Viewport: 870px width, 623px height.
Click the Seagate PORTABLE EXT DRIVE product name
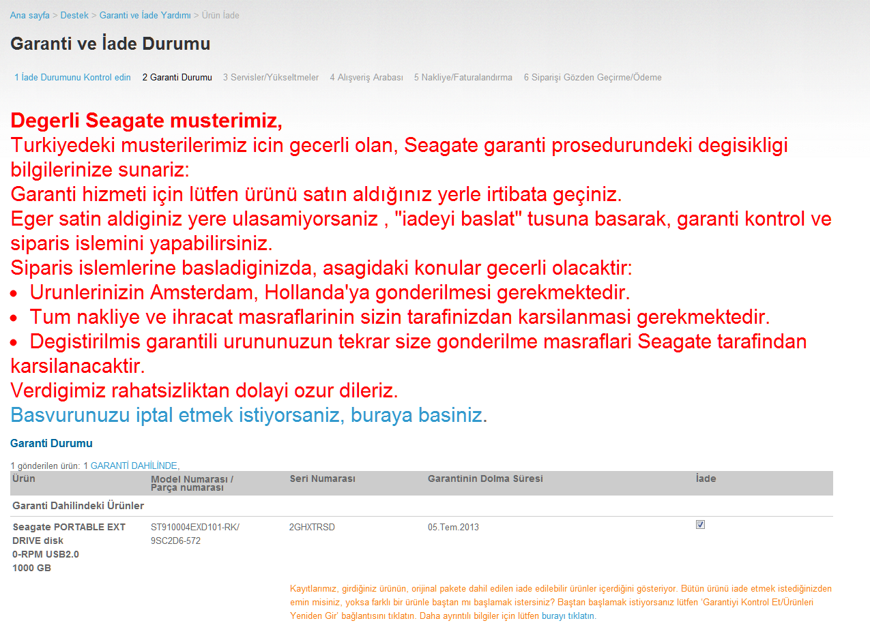click(x=69, y=534)
